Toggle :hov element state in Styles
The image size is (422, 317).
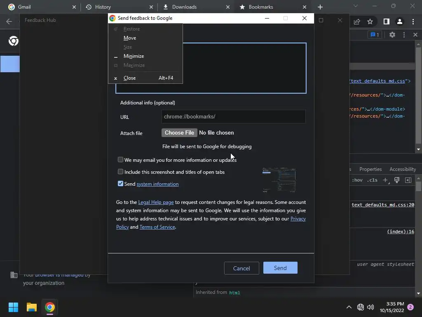tap(357, 180)
